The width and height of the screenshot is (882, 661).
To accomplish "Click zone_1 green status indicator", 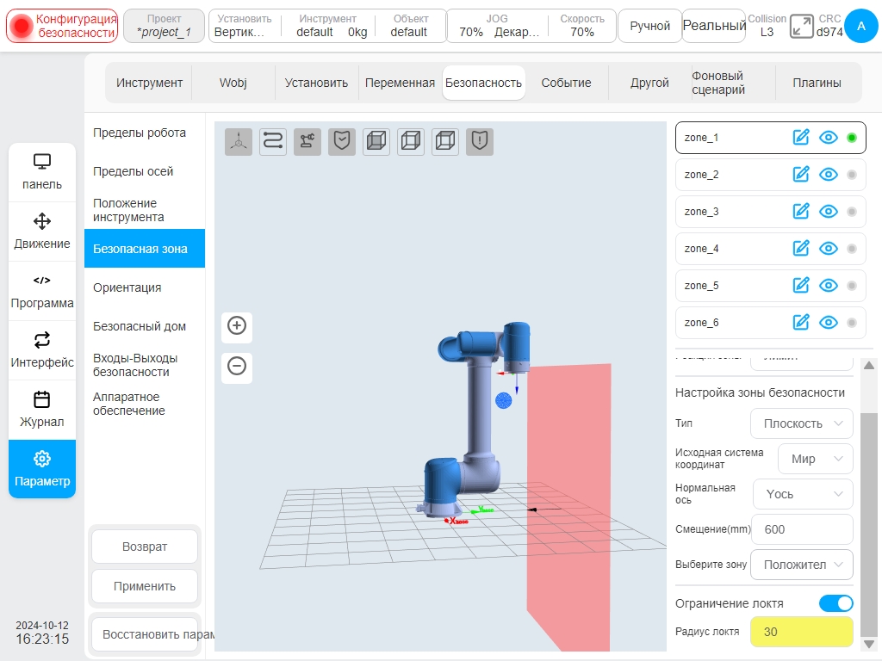I will click(x=852, y=138).
